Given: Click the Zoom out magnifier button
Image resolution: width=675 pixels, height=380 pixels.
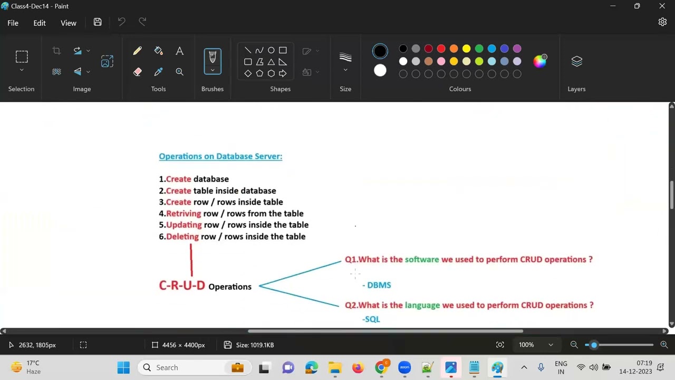Looking at the screenshot, I should point(574,345).
